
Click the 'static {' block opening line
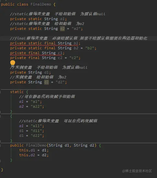(x=19, y=92)
